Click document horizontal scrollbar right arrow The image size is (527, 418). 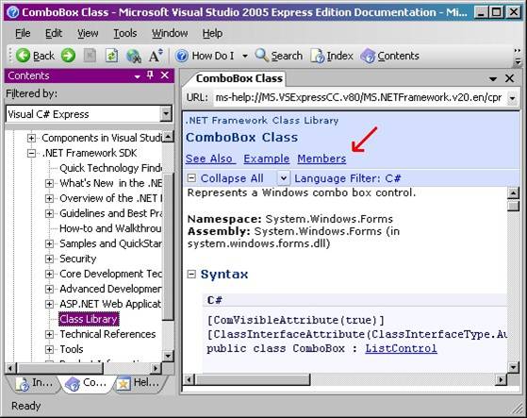[502, 379]
